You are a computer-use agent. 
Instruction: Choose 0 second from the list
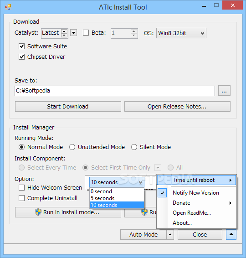point(117,191)
